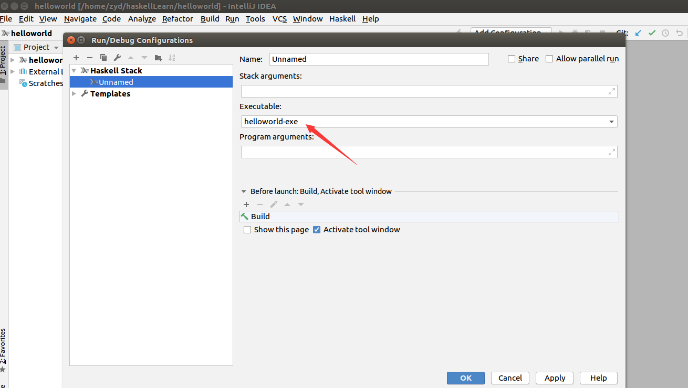
Task: Click the dialog Help button
Action: (x=599, y=378)
